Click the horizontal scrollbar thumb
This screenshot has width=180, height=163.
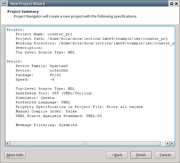[x=85, y=144]
